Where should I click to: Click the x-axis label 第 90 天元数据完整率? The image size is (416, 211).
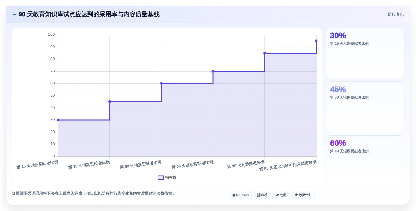[x=246, y=164]
